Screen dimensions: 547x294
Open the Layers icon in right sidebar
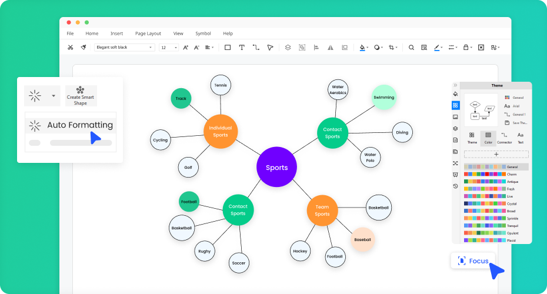tap(455, 129)
